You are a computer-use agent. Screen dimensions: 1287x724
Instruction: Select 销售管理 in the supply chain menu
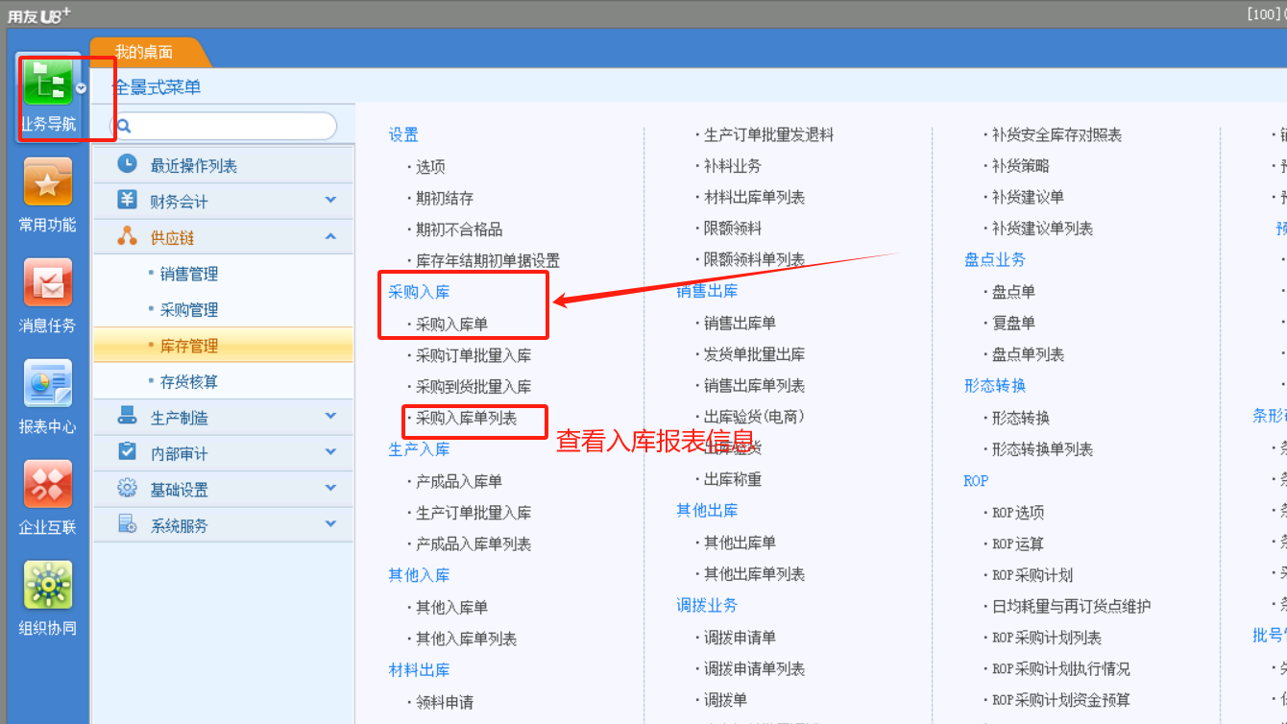(189, 275)
